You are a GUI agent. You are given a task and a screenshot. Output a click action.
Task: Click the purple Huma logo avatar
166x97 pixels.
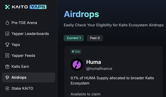coord(77,65)
